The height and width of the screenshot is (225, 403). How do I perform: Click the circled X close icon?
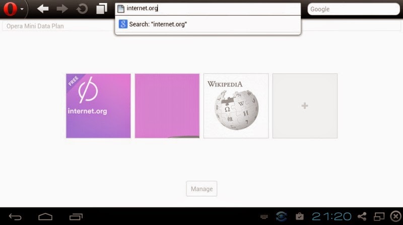tap(396, 216)
